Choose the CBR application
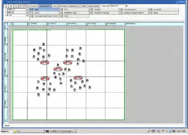 click(44, 9)
